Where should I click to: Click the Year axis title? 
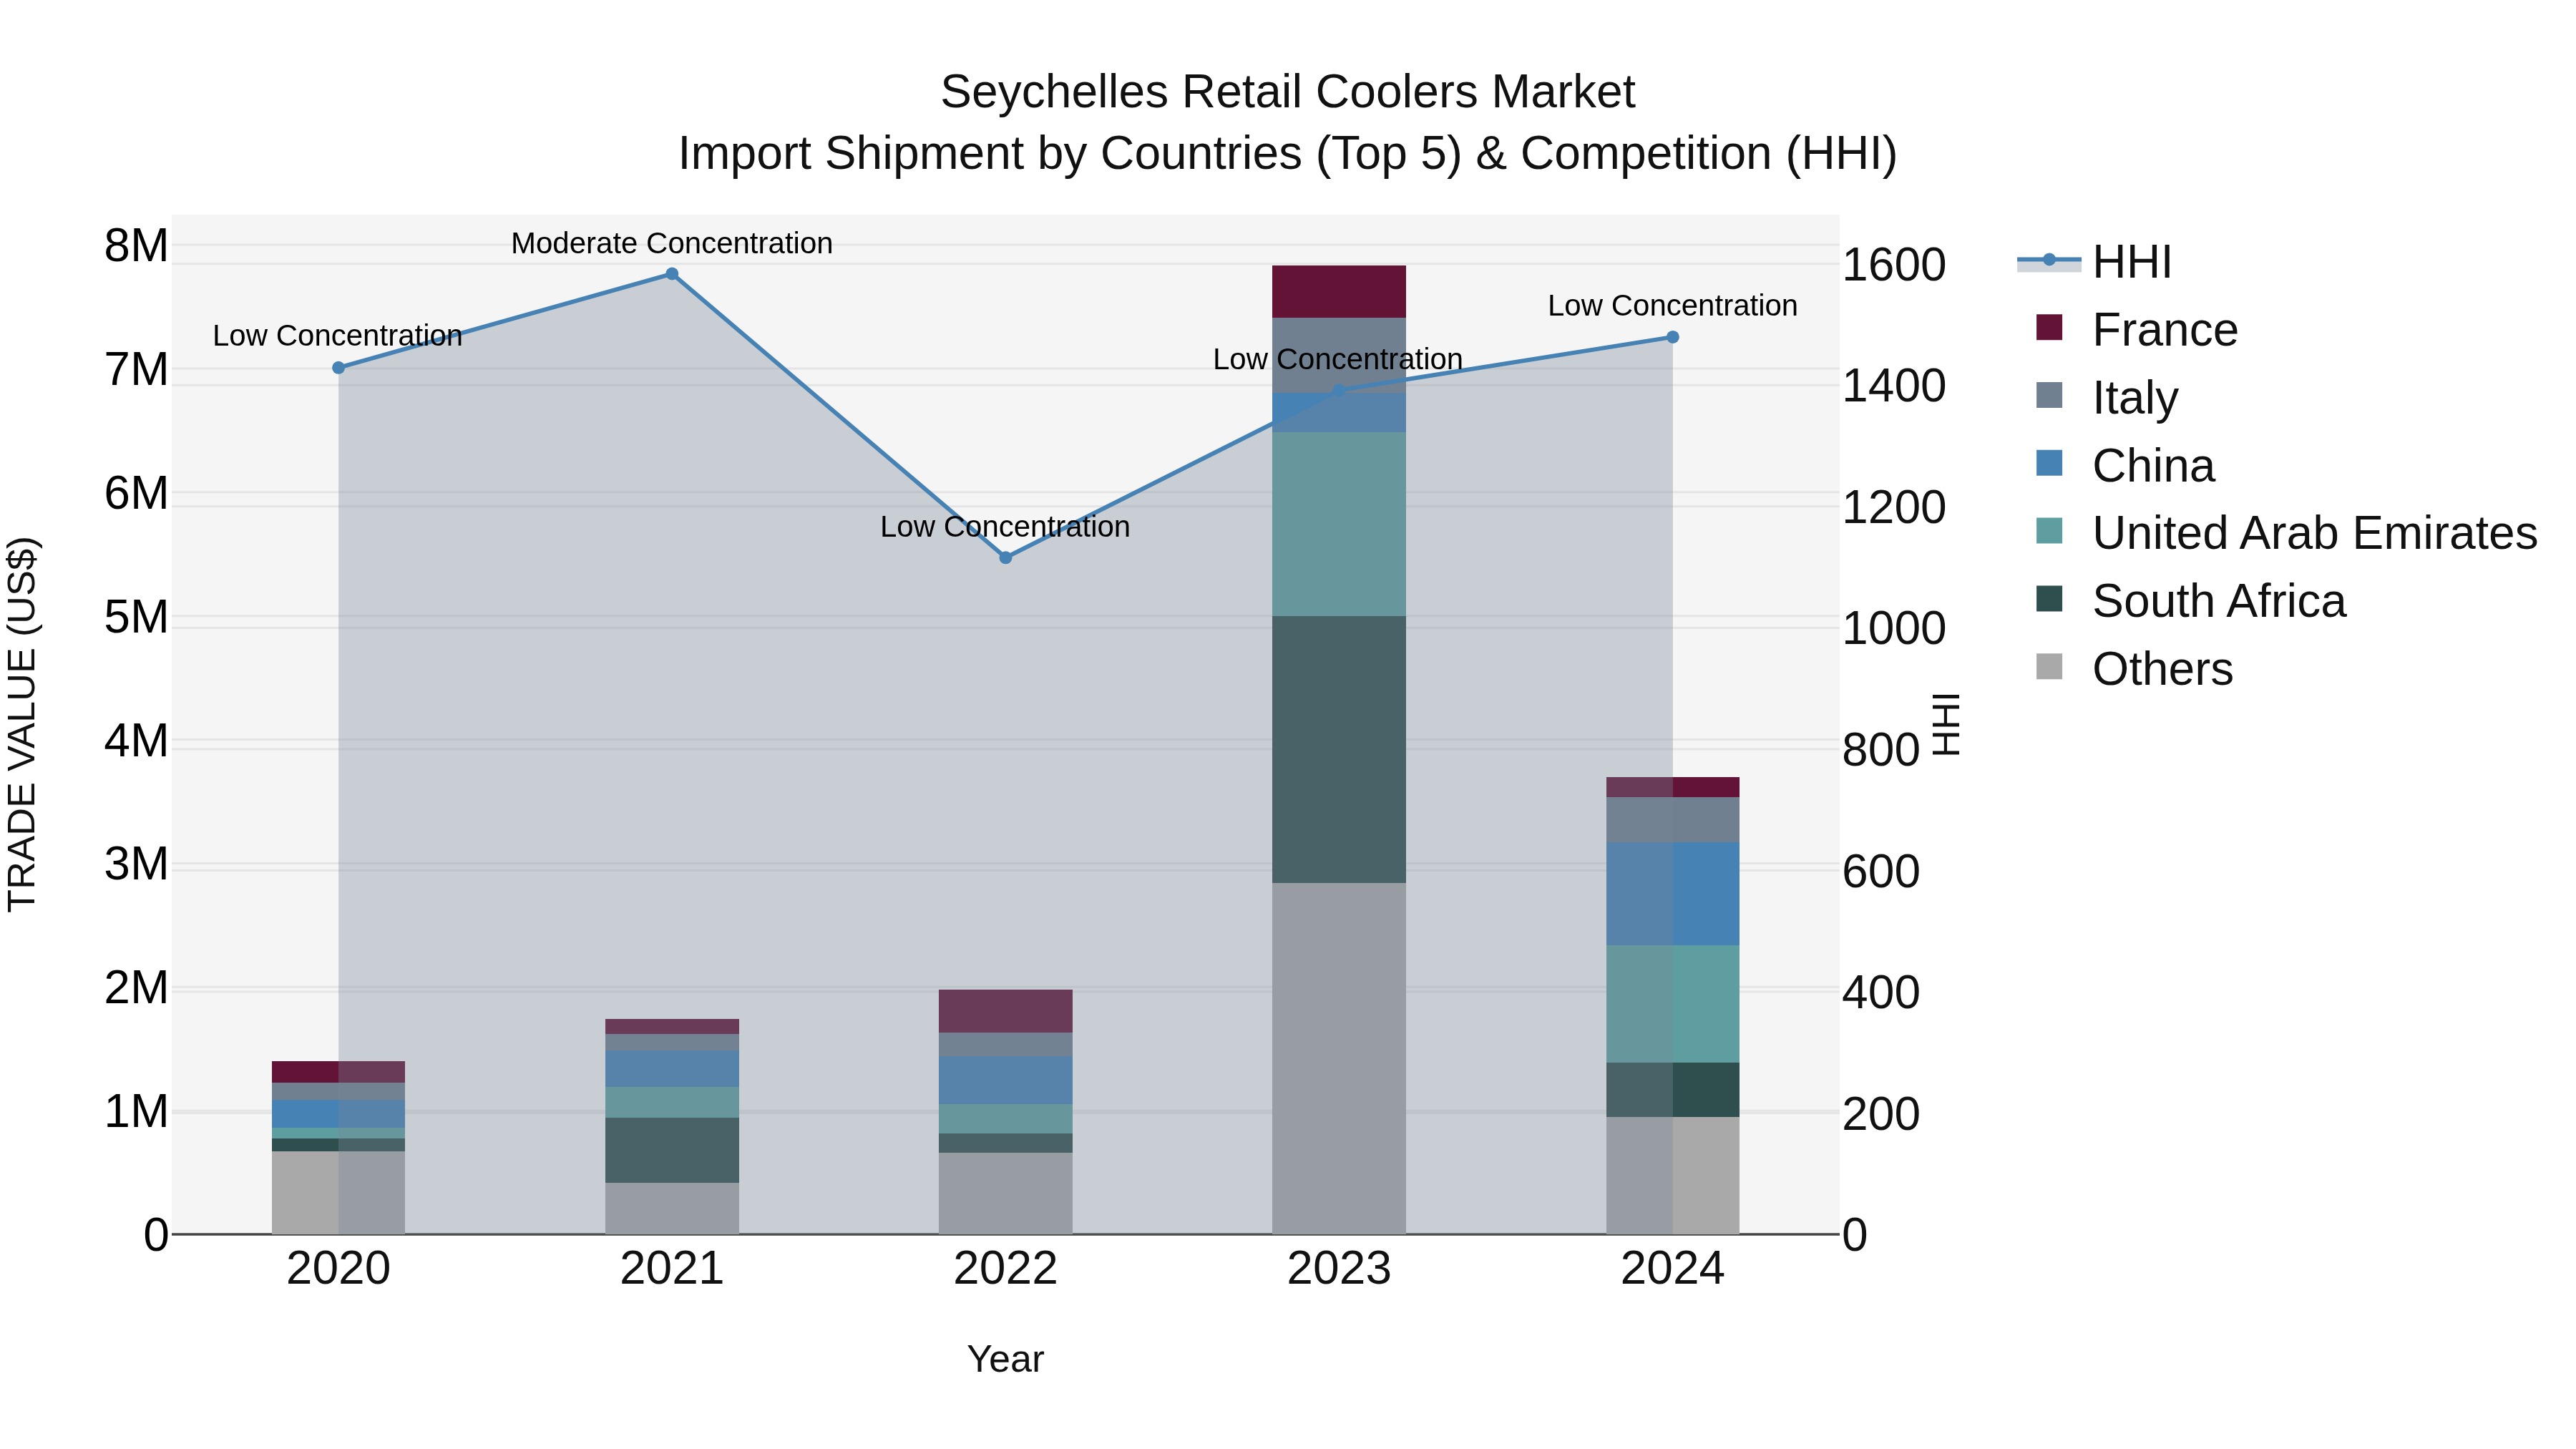point(1006,1359)
